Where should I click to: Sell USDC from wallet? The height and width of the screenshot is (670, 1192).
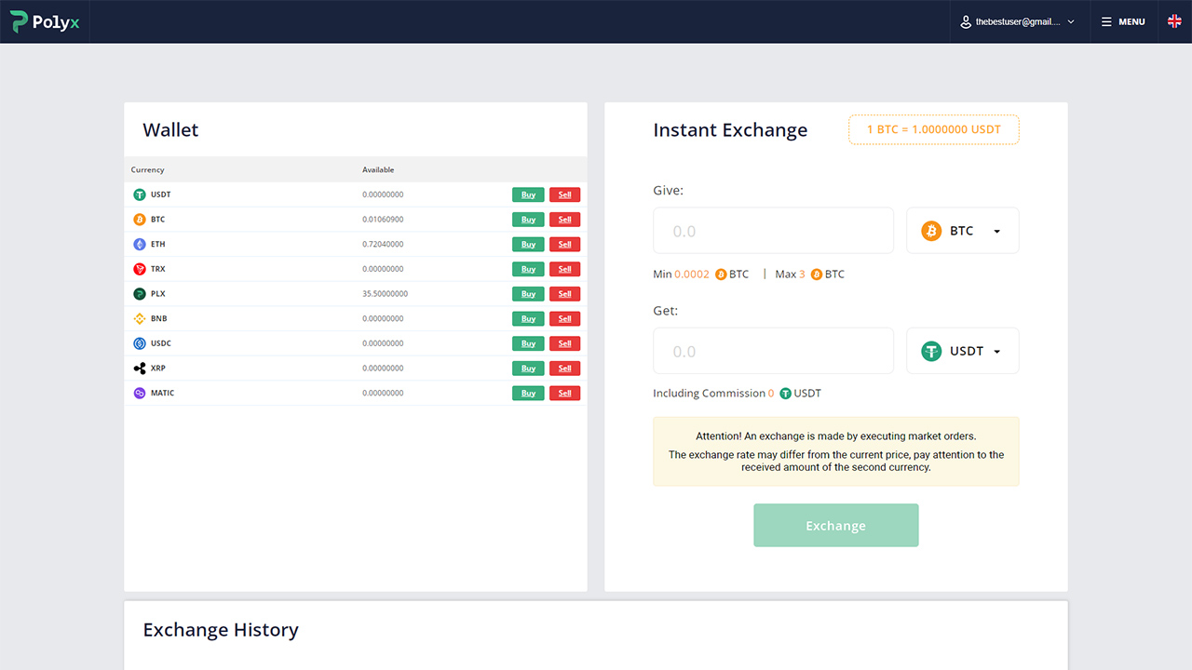(564, 343)
